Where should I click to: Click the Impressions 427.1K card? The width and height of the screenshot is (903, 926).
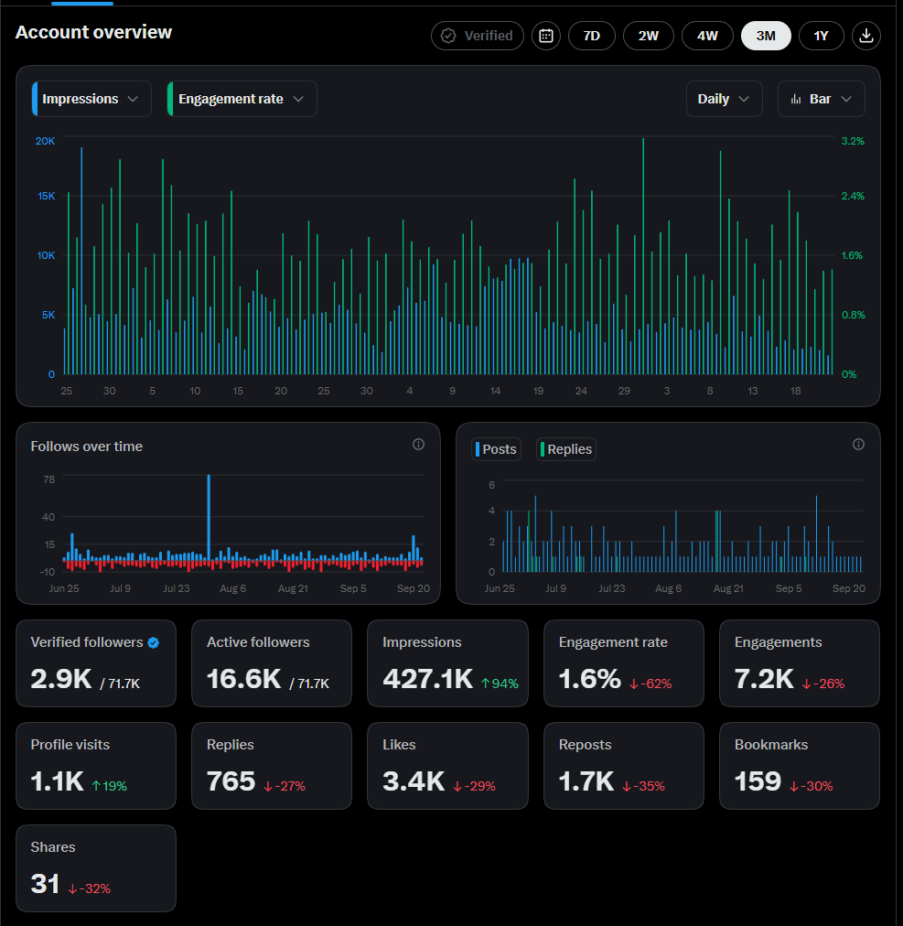[447, 663]
